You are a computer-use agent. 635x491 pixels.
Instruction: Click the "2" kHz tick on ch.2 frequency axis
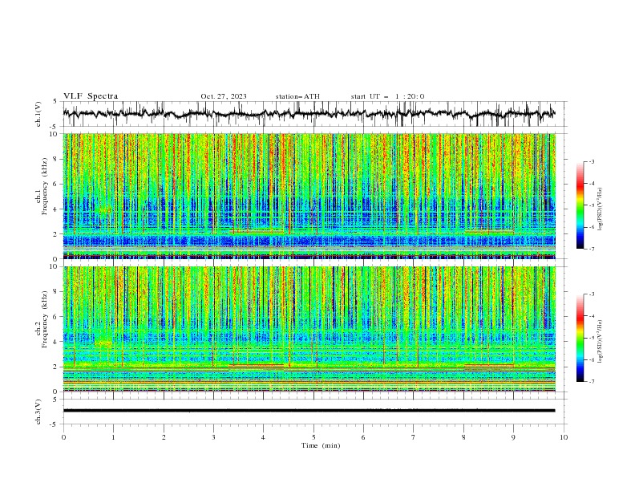tap(56, 367)
